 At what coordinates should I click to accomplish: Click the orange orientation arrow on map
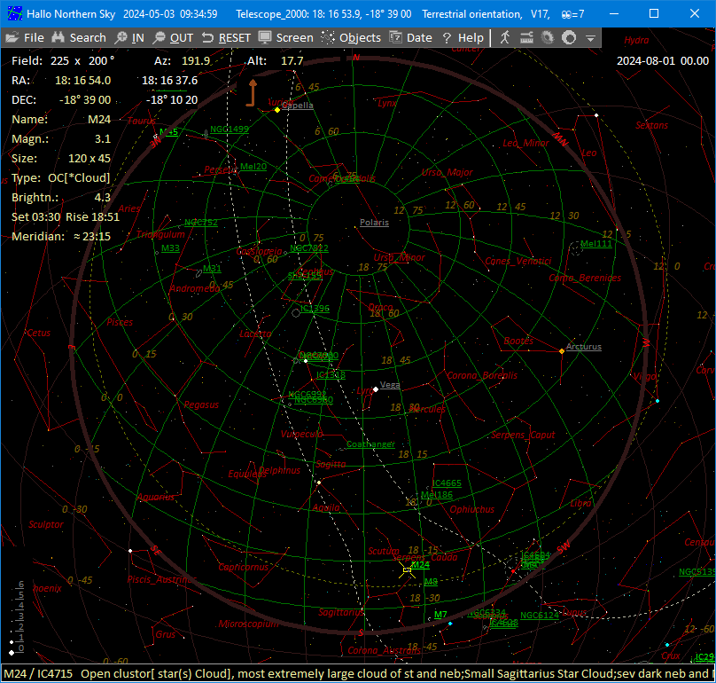click(252, 93)
